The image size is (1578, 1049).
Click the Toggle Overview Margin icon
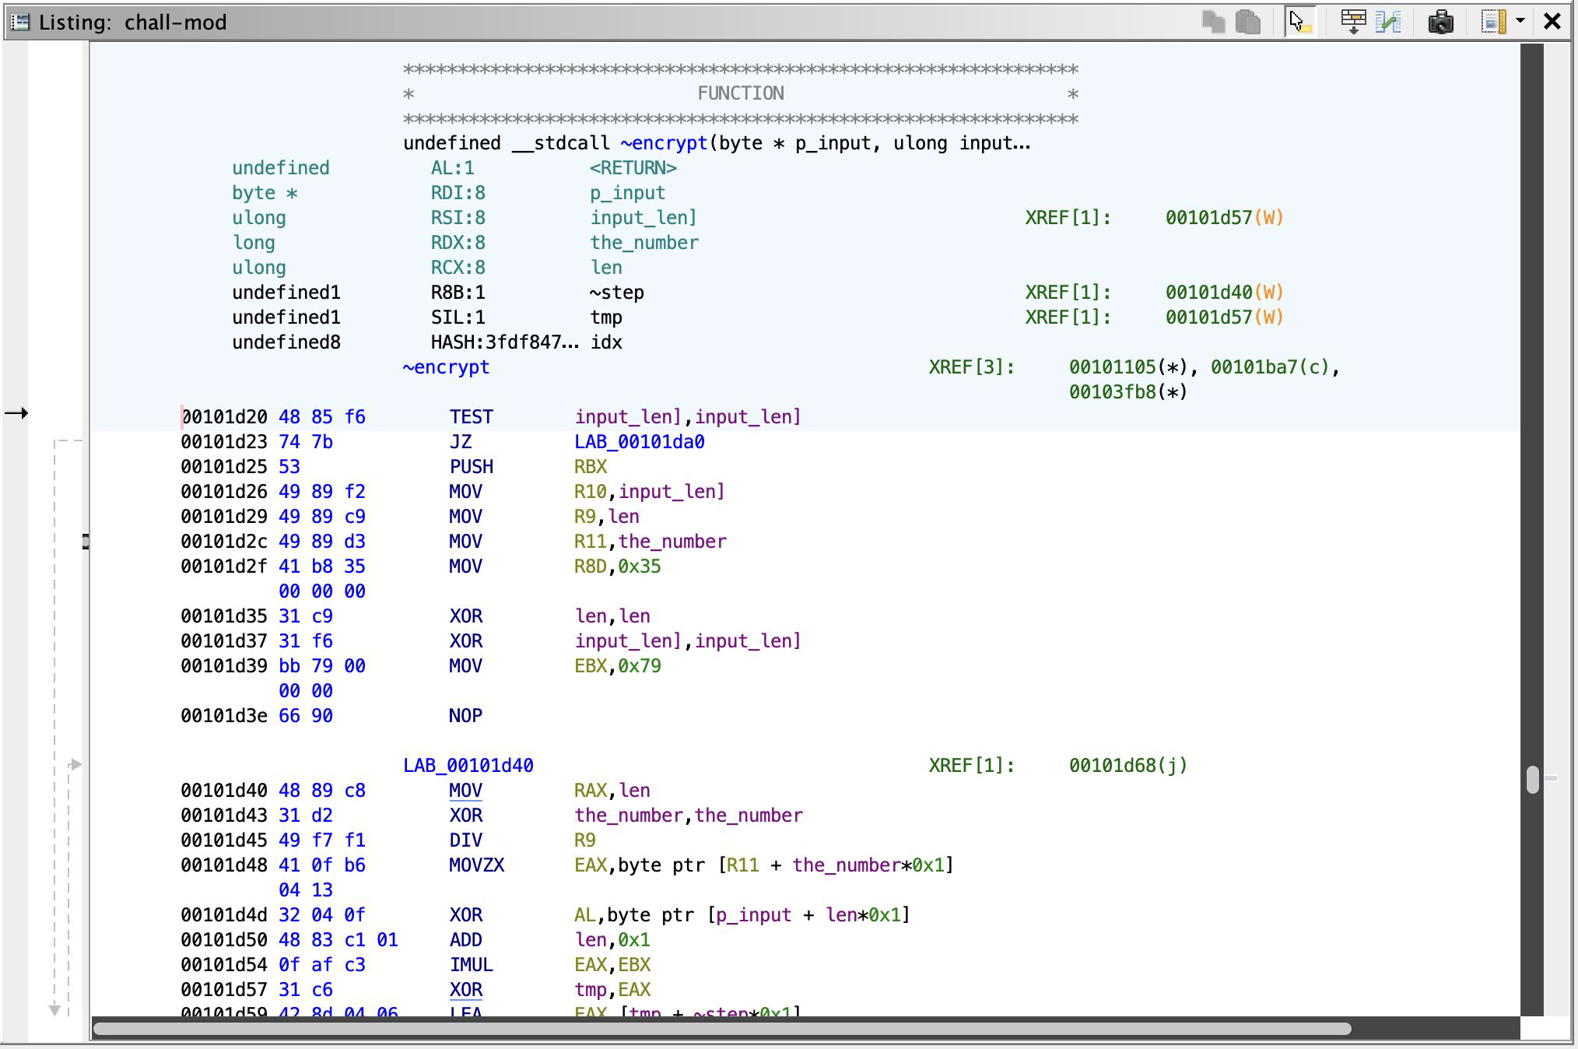coord(1492,22)
